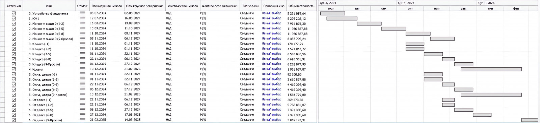Click status icon of 6. Отделка (9-Кровля)

[82, 119]
